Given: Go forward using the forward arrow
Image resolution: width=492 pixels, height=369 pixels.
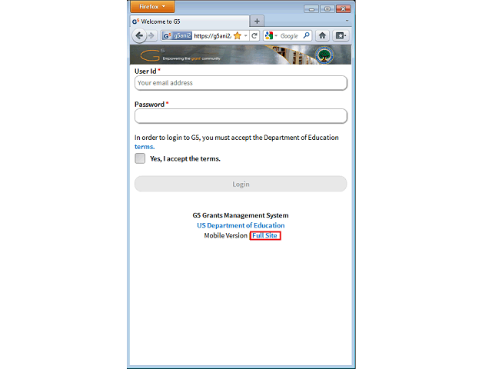Looking at the screenshot, I should point(151,36).
